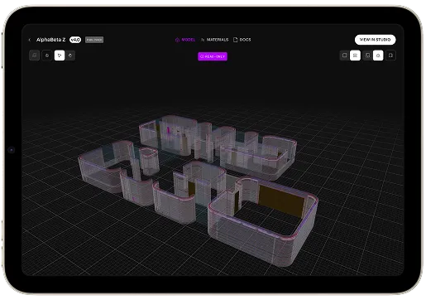Click the small icon beside MATERIALS
426x300 pixels.
coord(203,40)
